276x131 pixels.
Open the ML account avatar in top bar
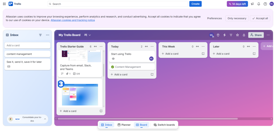click(271, 4)
